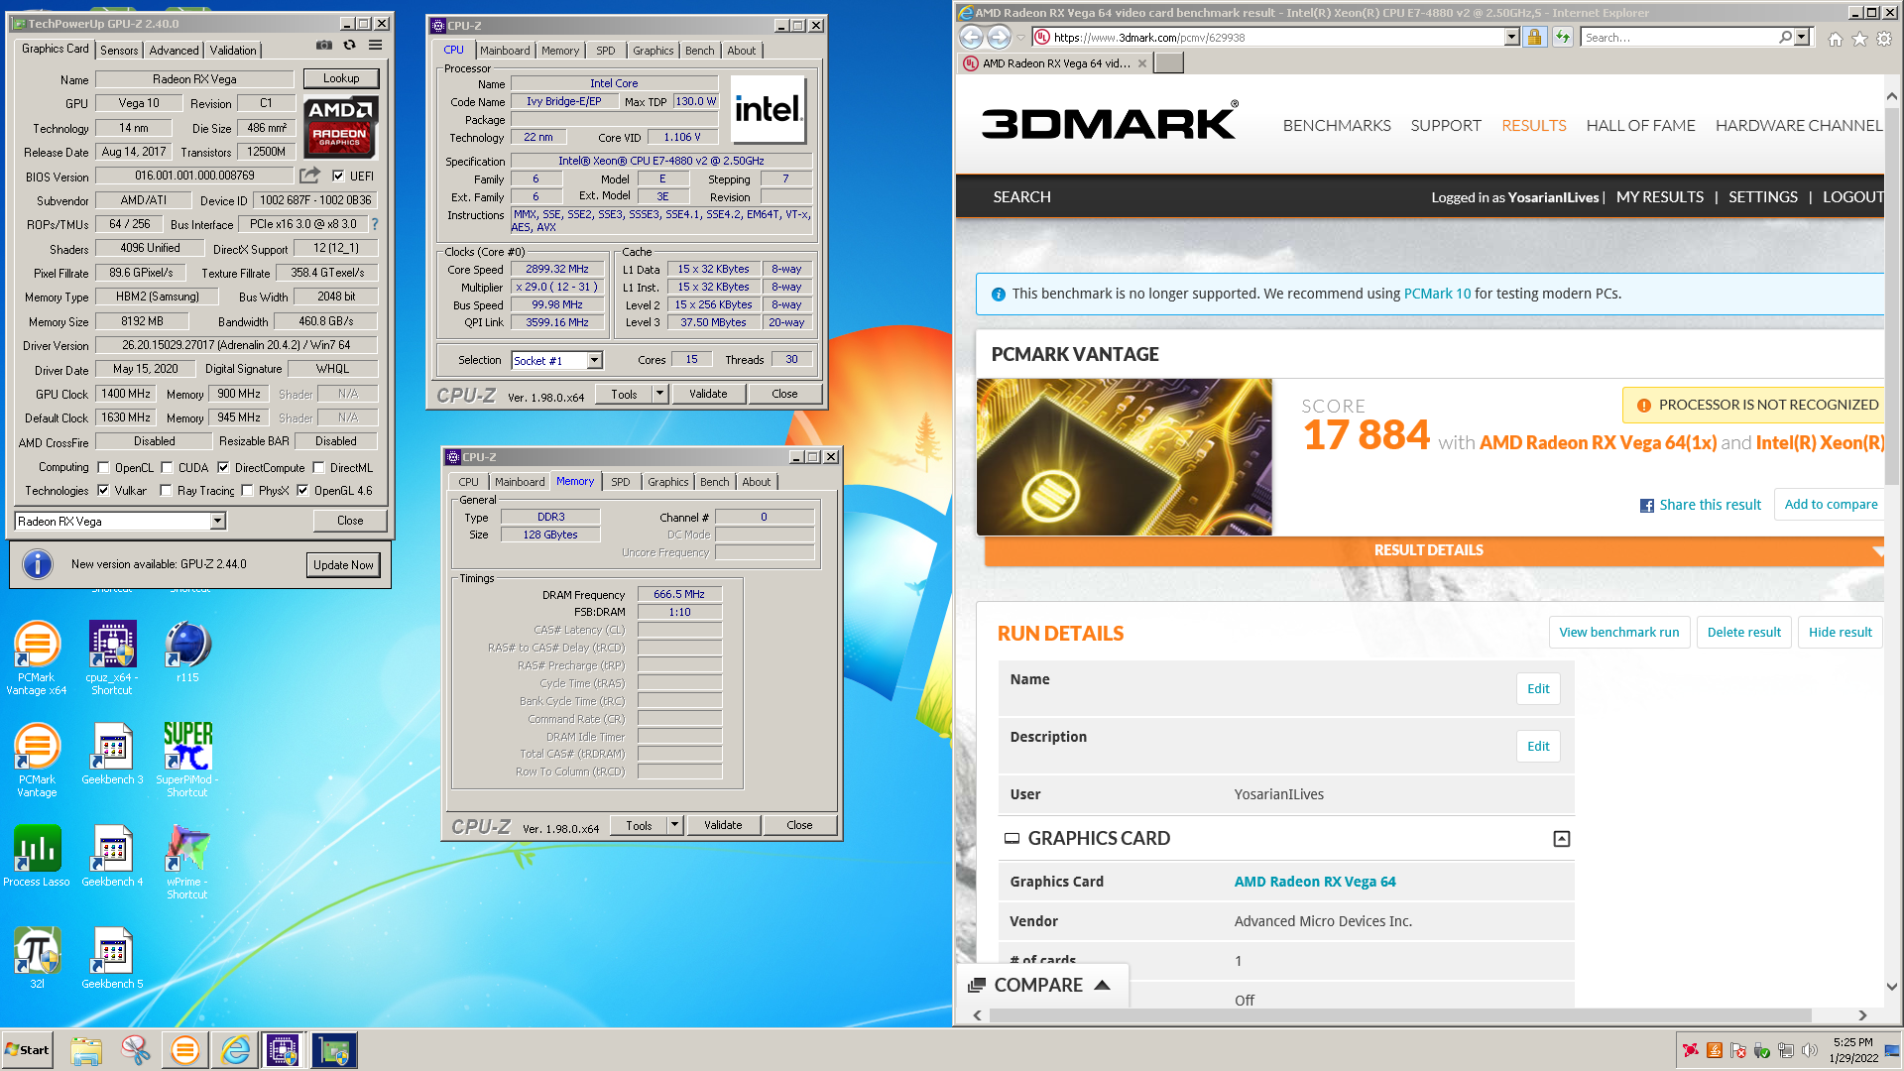Open the Radeon RX Vega GPU selector dropdown

218,521
